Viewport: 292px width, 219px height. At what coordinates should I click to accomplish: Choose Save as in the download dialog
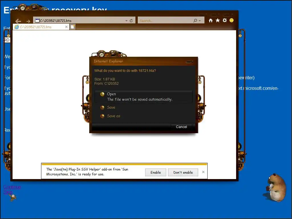113,116
